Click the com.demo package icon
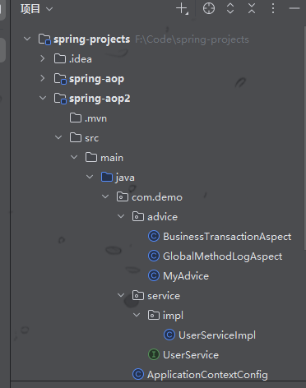 click(x=123, y=196)
